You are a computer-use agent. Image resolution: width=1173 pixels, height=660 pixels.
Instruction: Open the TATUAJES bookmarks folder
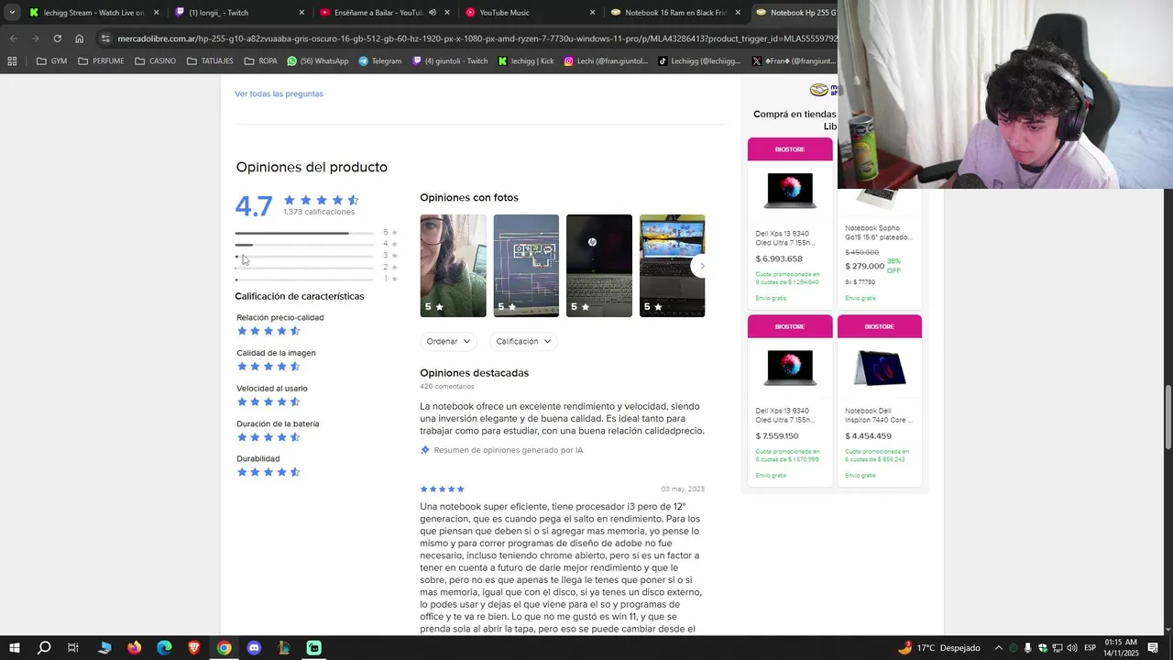pos(210,61)
